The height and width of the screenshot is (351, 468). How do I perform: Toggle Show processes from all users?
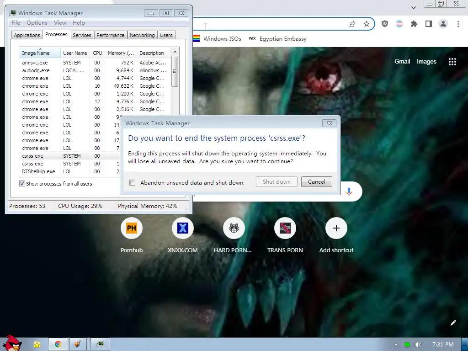click(22, 184)
